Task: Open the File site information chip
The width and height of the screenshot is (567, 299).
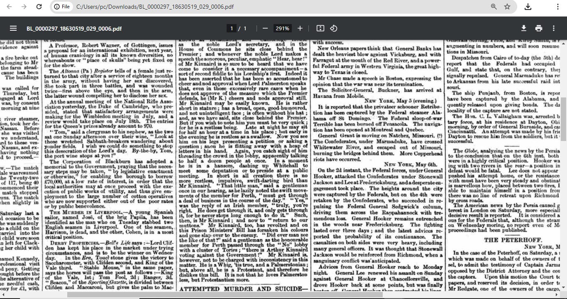Action: (61, 7)
